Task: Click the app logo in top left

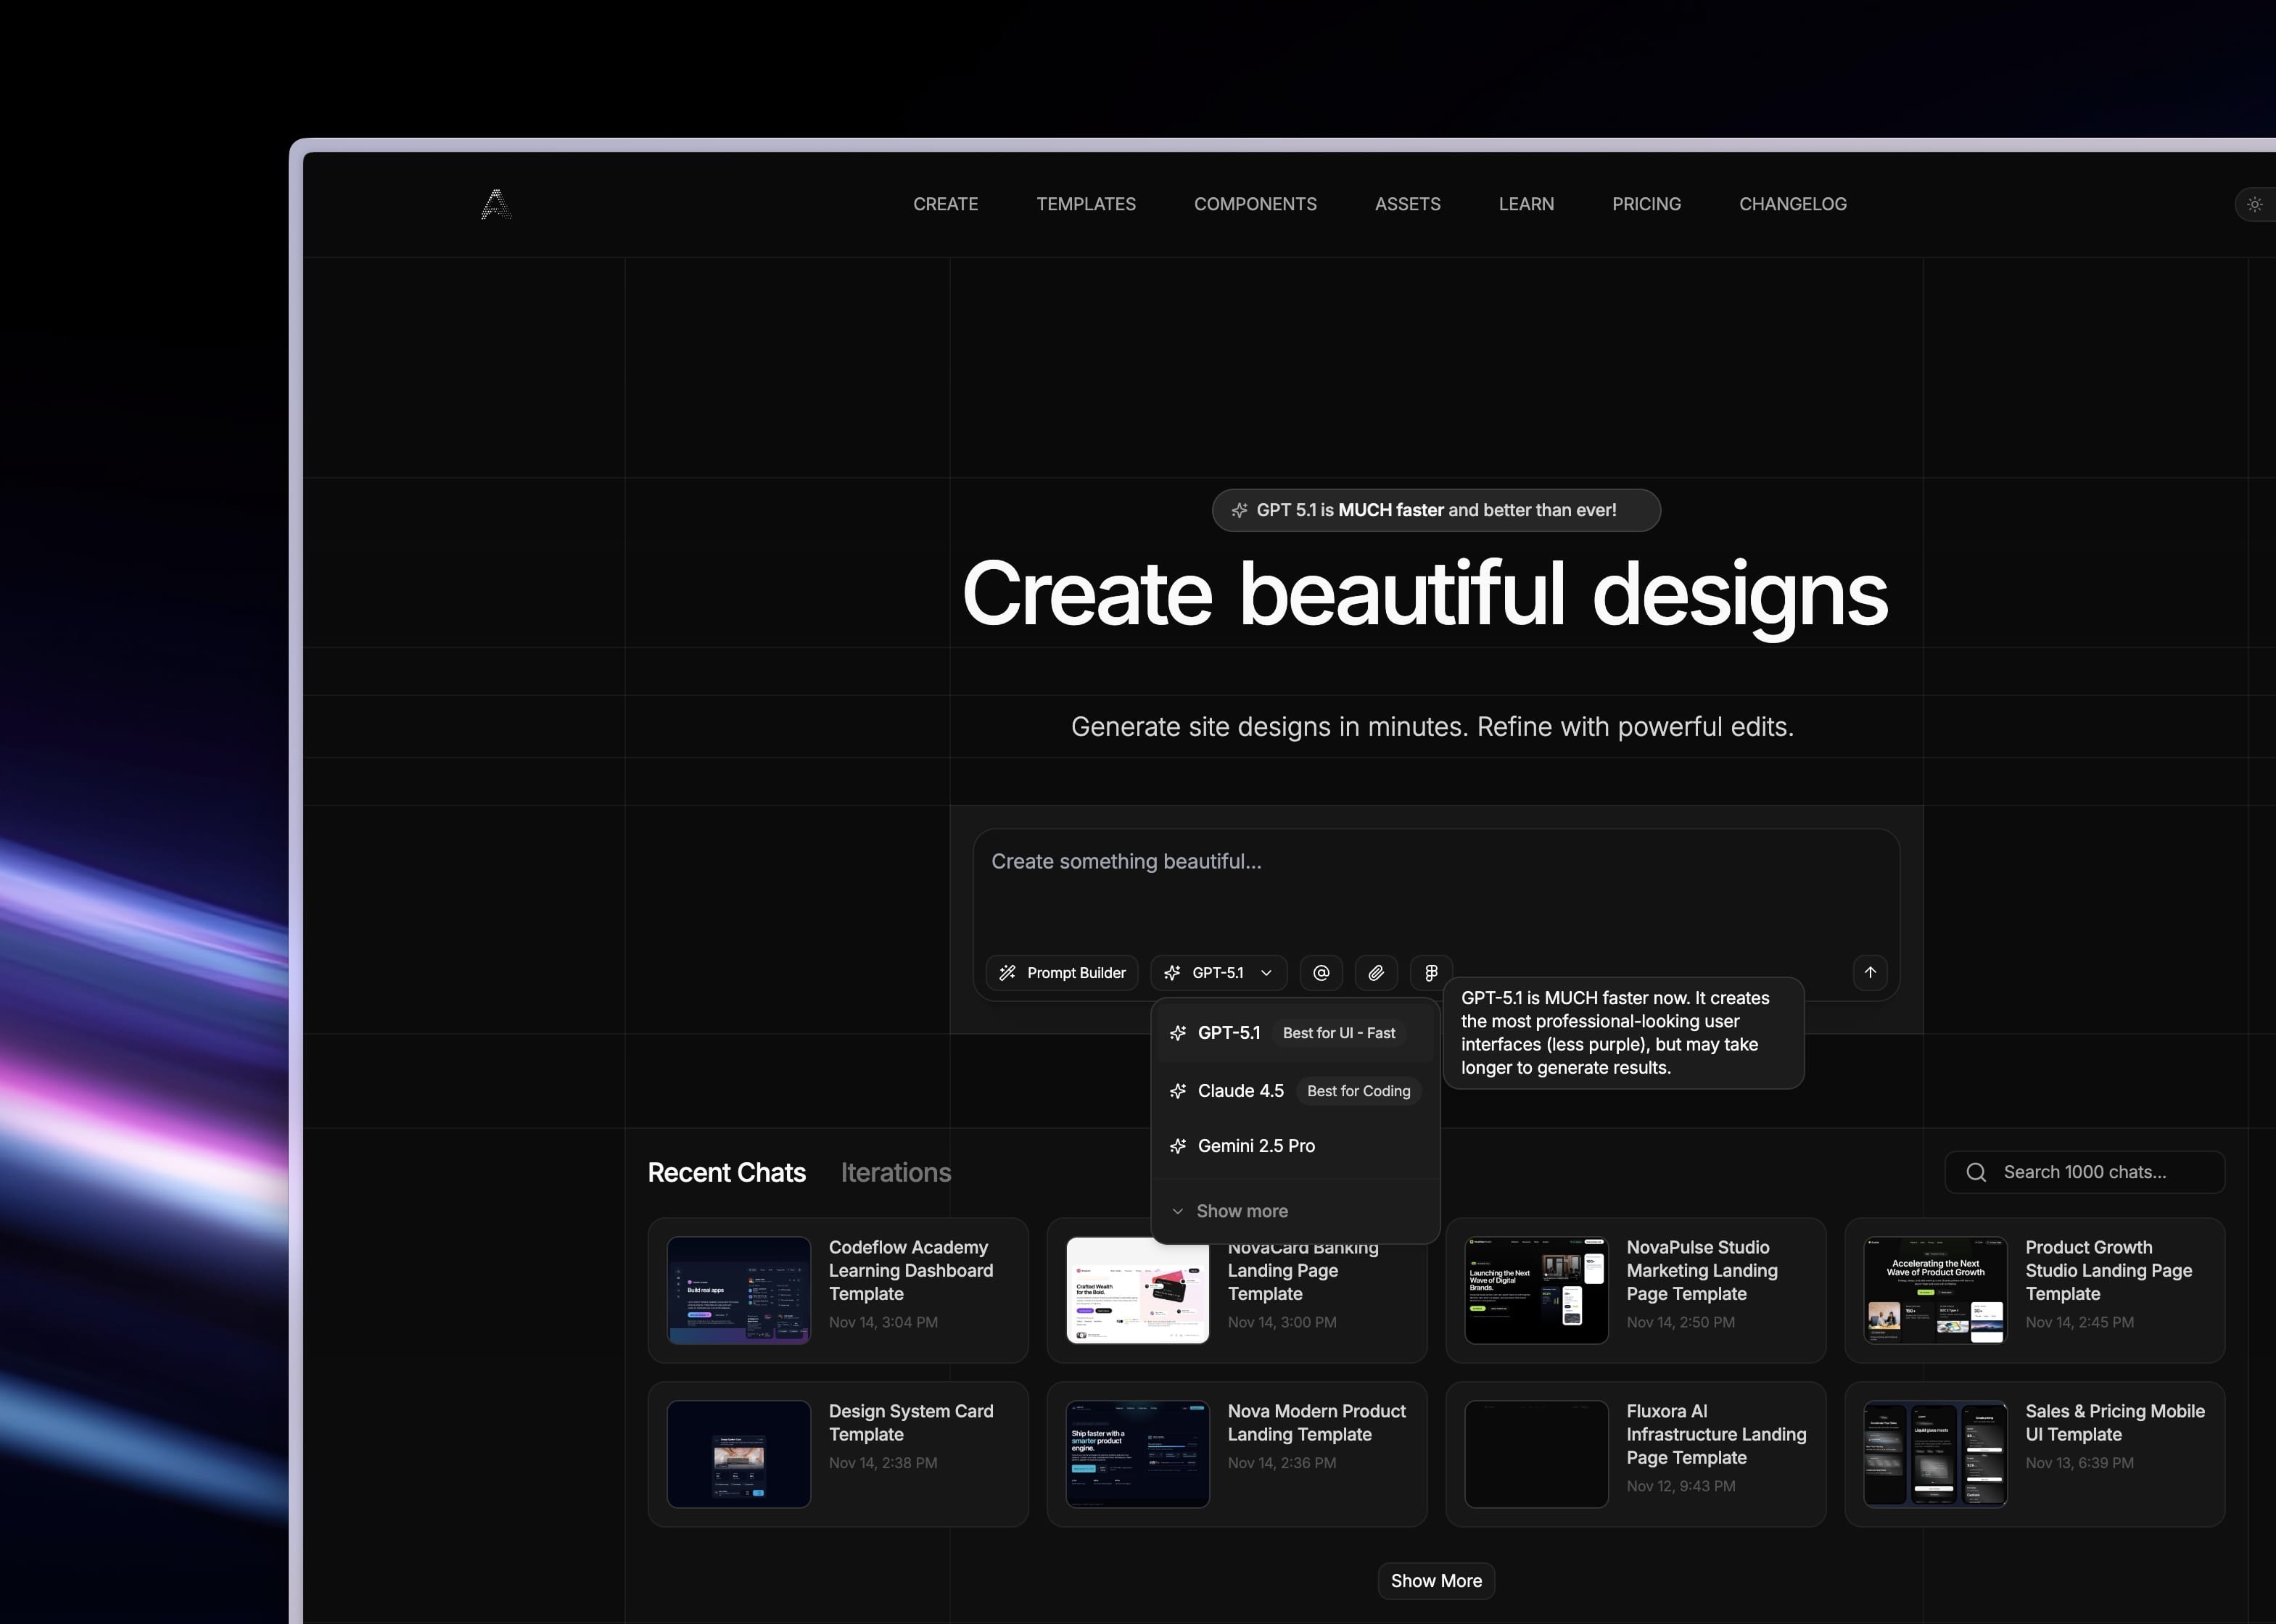Action: tap(495, 204)
